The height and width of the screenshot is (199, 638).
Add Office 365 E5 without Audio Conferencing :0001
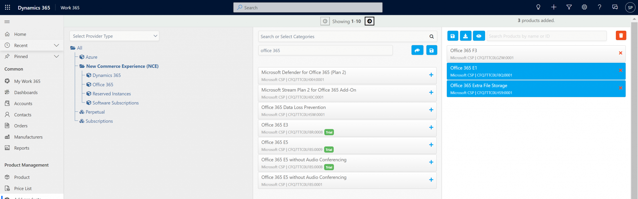431,180
